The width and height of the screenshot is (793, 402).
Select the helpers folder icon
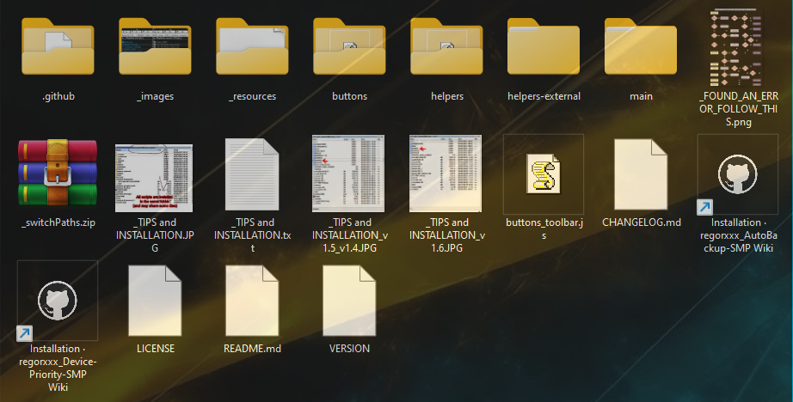pos(446,46)
